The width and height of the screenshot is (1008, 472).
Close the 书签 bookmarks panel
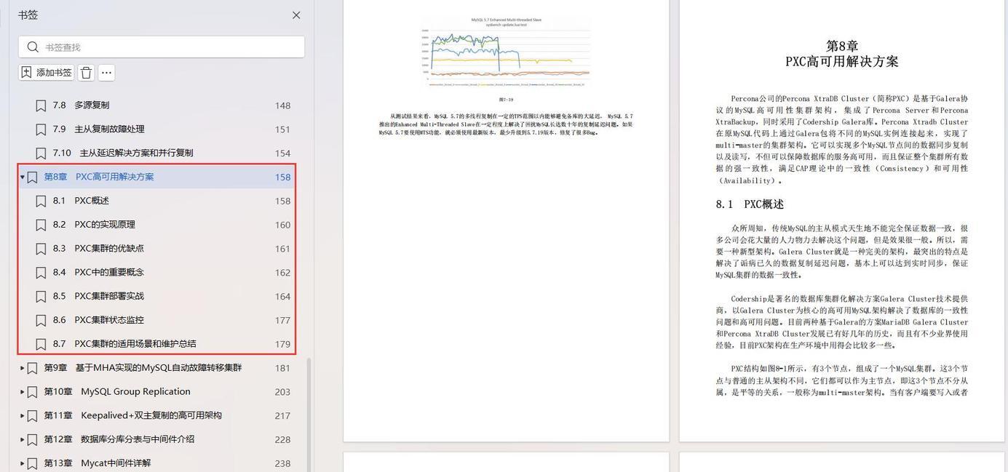296,15
